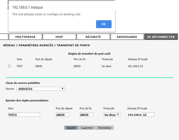Click OK to dismiss the alert dialog

[x=104, y=24]
